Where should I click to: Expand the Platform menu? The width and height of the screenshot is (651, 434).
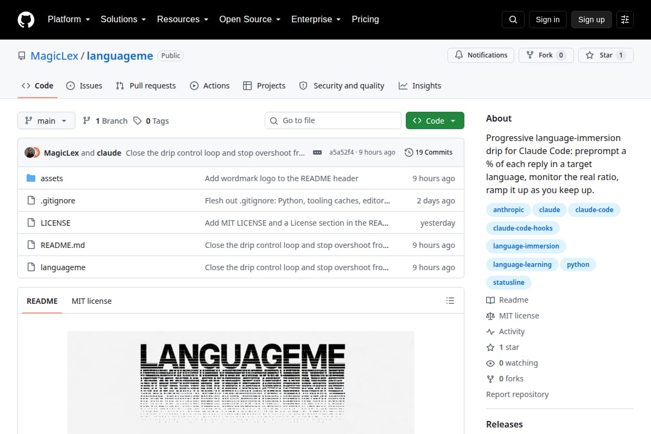point(68,19)
